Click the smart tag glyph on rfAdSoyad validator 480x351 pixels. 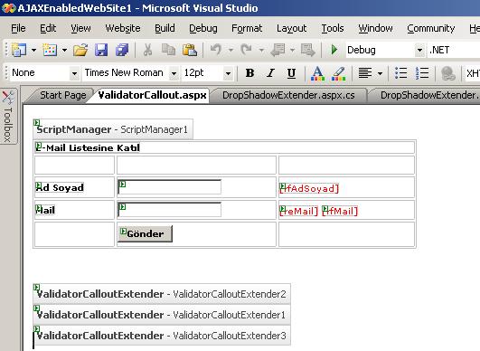click(283, 186)
